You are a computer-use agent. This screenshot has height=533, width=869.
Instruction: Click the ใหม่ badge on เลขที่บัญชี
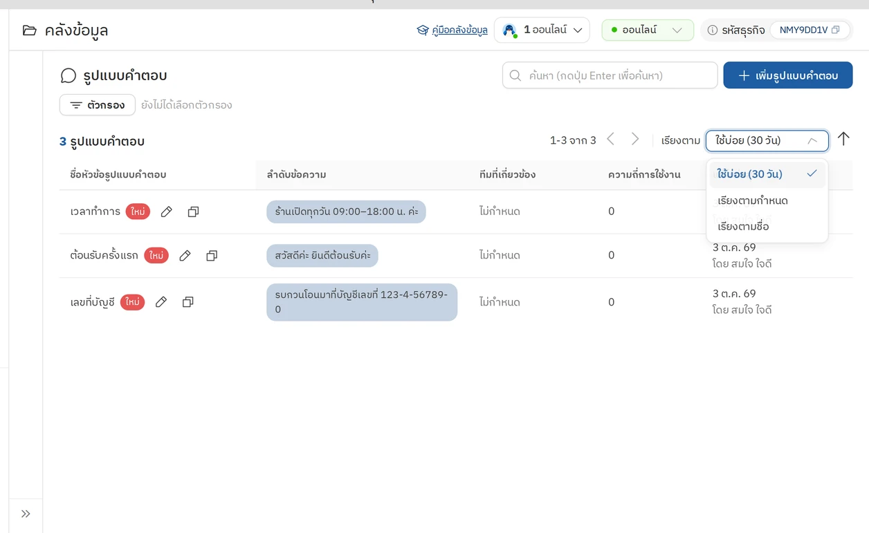tap(132, 302)
